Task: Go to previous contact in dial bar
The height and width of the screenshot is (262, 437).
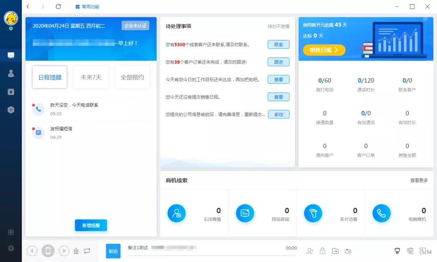Action: (32, 251)
